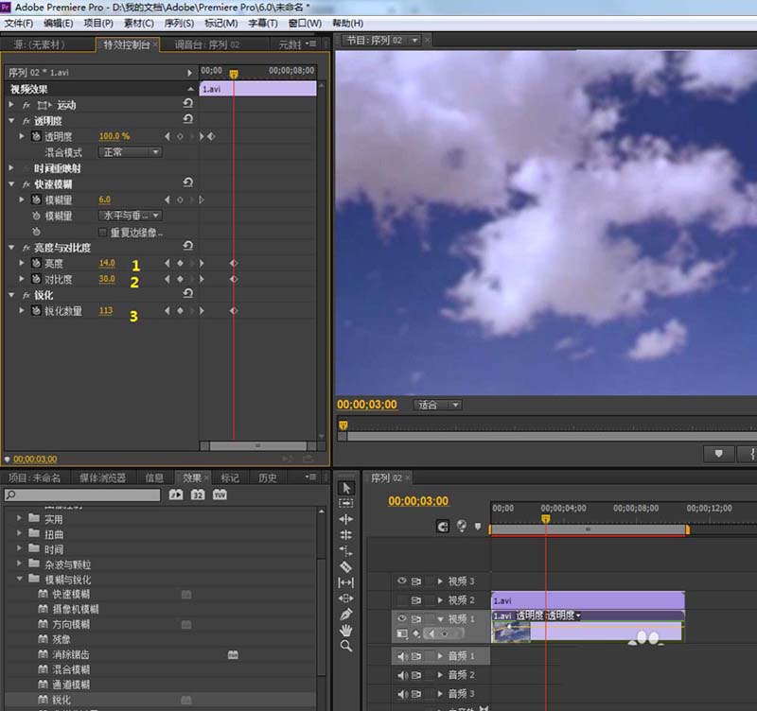Image resolution: width=757 pixels, height=711 pixels.
Task: Collapse the 模糊与锐化 effects folder
Action: 20,579
